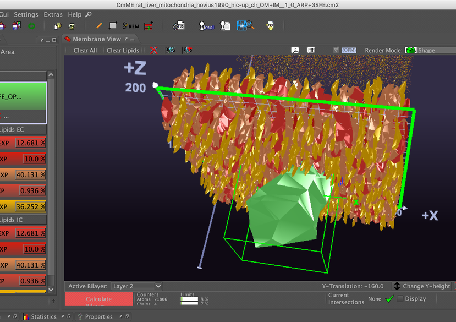Image resolution: width=456 pixels, height=322 pixels.
Task: Open the Change Y-height control
Action: point(422,286)
